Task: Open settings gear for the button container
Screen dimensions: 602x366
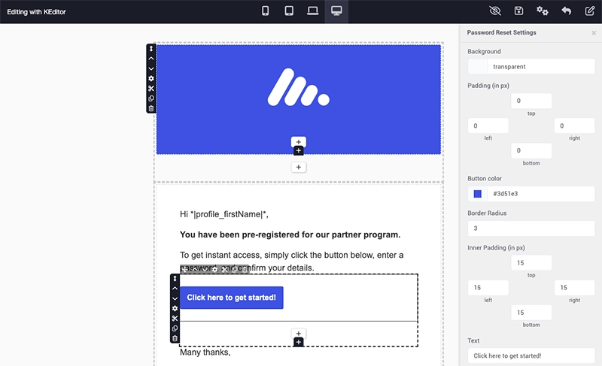Action: pyautogui.click(x=175, y=308)
